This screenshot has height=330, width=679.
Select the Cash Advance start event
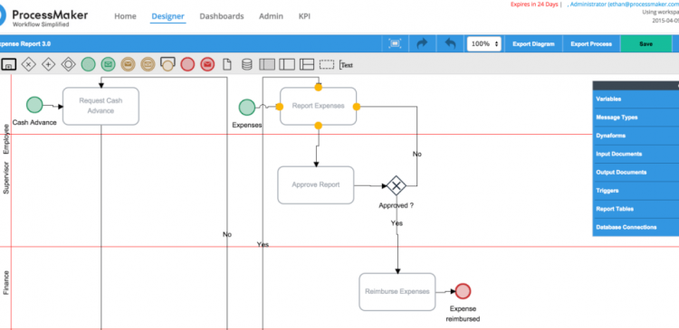tap(34, 105)
